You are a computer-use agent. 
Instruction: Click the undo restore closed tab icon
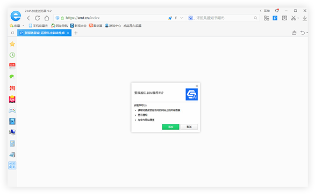tap(303, 33)
